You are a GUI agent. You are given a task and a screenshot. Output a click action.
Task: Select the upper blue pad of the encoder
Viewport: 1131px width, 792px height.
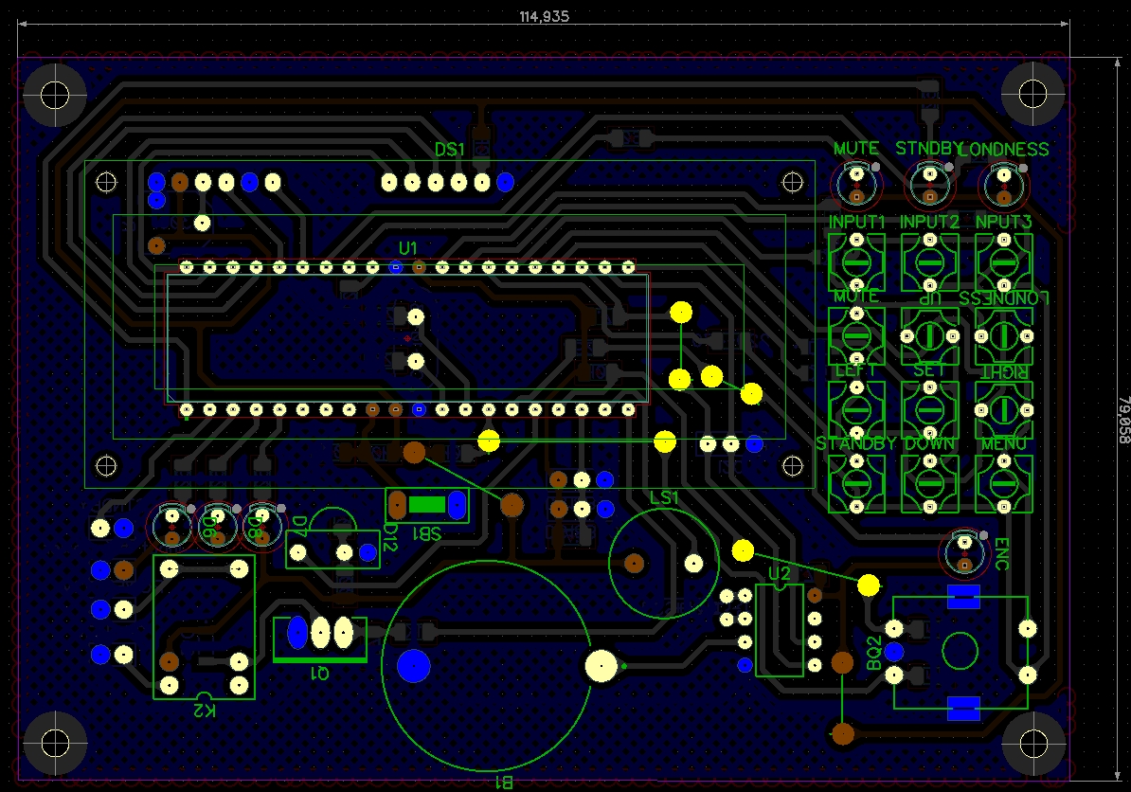(963, 597)
